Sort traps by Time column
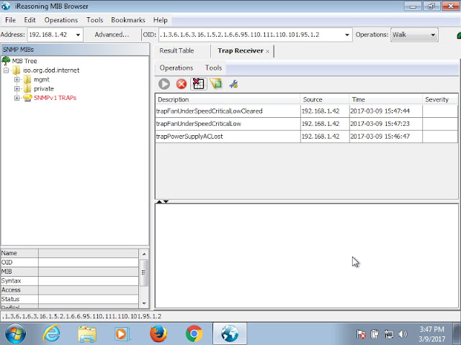461x345 pixels. [x=386, y=99]
